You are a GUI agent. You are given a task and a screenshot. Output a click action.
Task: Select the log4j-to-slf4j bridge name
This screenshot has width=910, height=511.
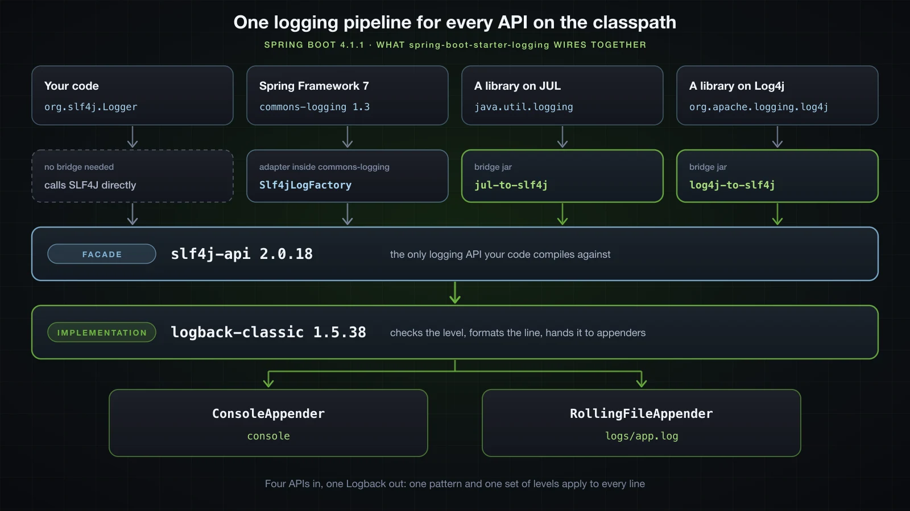click(x=732, y=185)
